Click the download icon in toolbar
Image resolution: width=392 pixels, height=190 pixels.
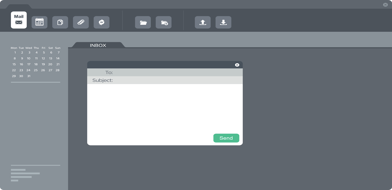point(223,22)
